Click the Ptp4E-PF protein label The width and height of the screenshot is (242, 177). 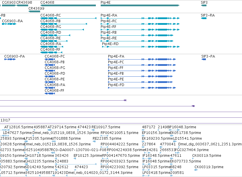(116, 68)
